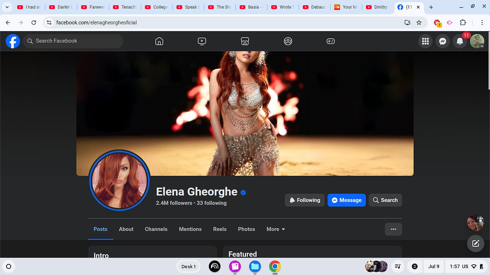Switch to 'Wrote T' YouTube tab
Image resolution: width=490 pixels, height=275 pixels.
tap(284, 7)
